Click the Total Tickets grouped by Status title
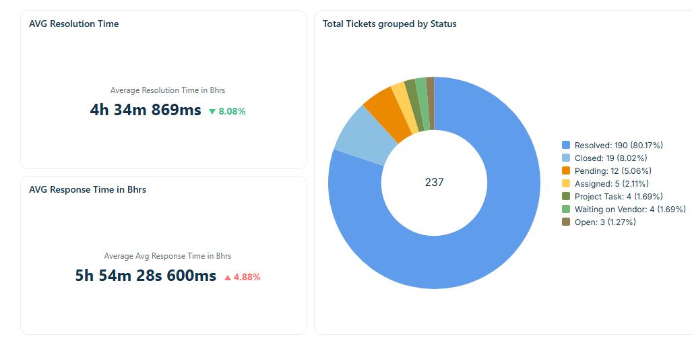 tap(389, 24)
